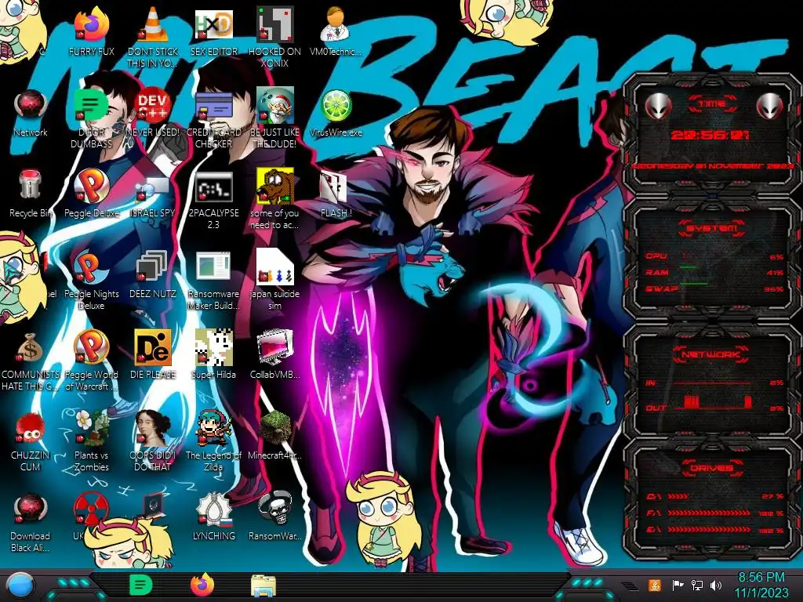
Task: Launch the NEVER USED! Dev-C++ shortcut
Action: 153,107
